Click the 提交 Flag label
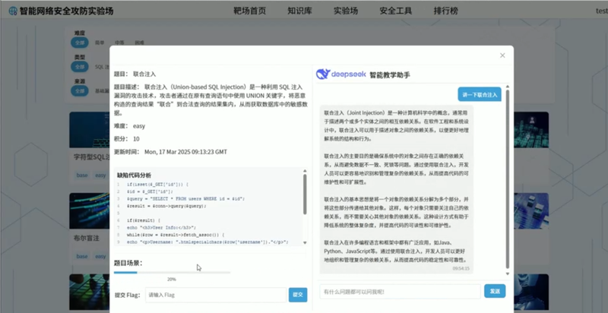Viewport: 608px width, 313px height. [127, 296]
